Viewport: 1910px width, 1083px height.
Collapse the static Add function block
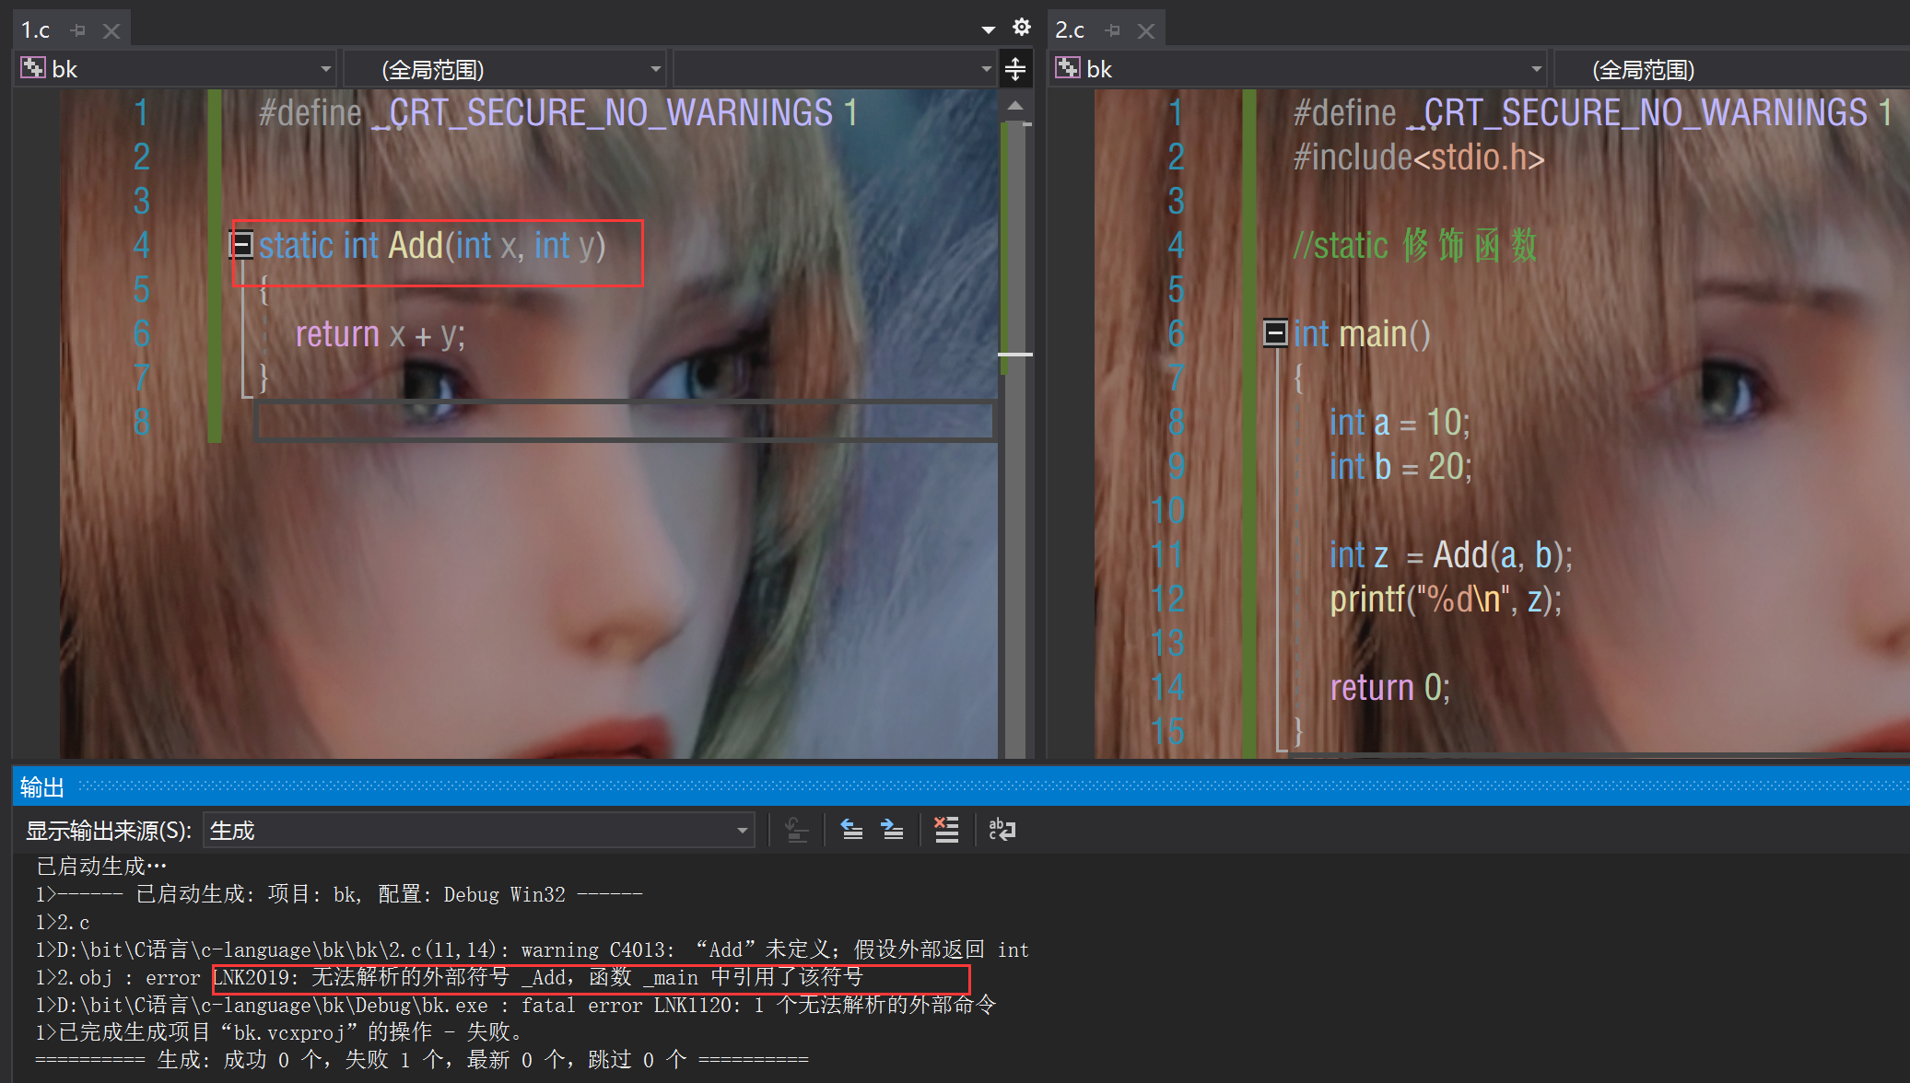241,245
